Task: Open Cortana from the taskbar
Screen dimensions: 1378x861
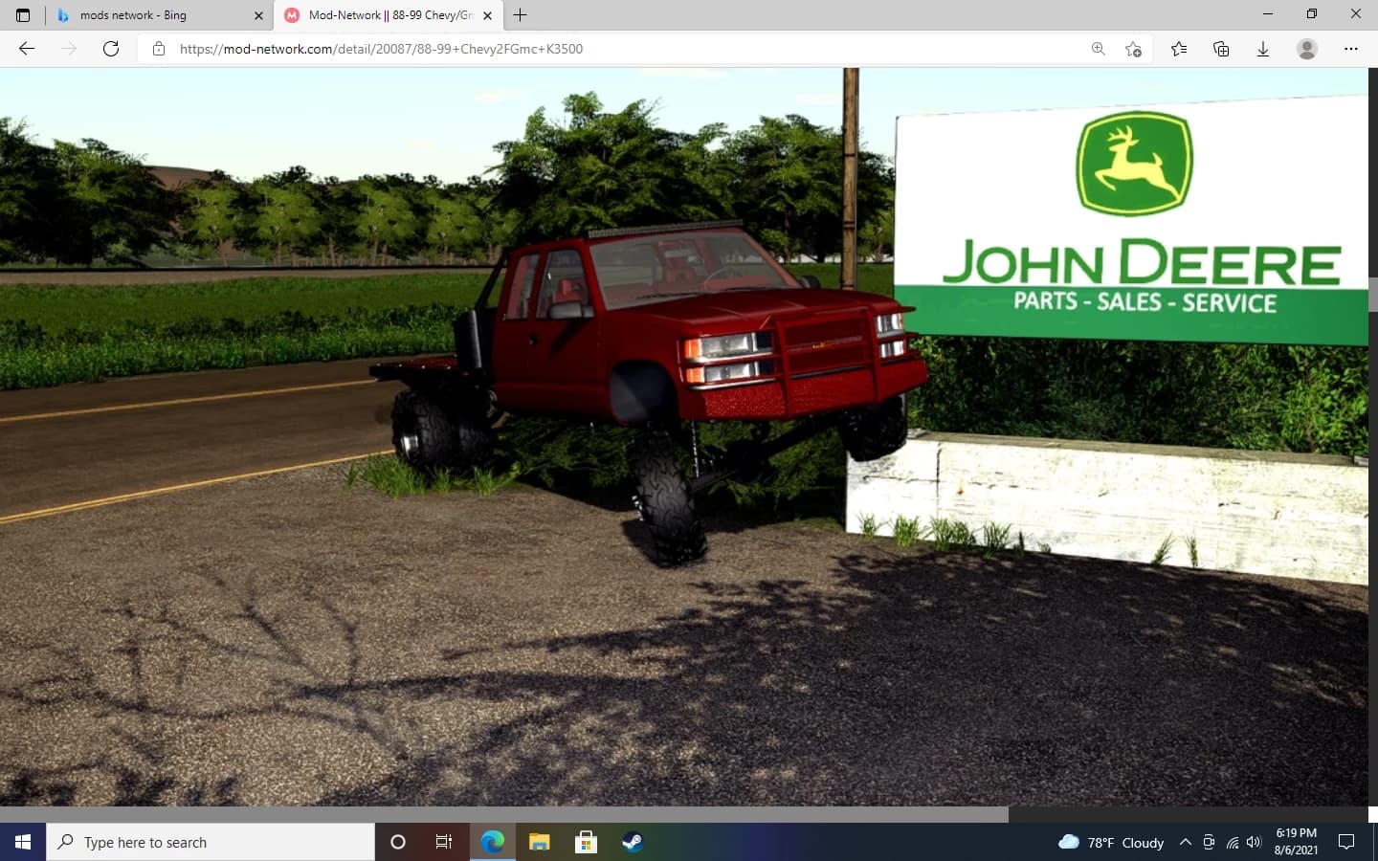Action: pyautogui.click(x=398, y=842)
